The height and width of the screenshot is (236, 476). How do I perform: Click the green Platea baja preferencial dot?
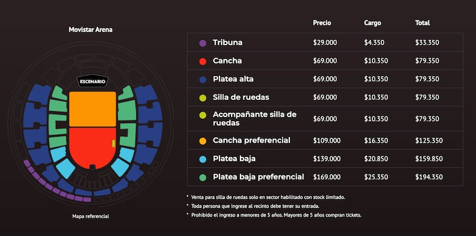coord(203,177)
